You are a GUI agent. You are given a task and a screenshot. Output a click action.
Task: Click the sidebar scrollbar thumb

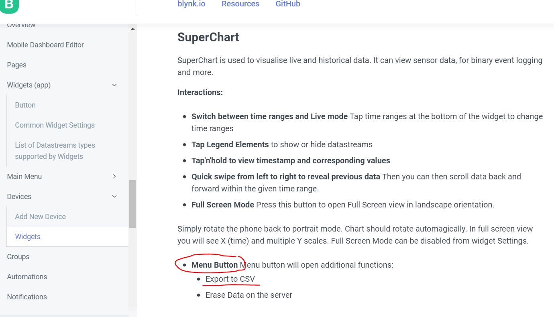coord(133,204)
